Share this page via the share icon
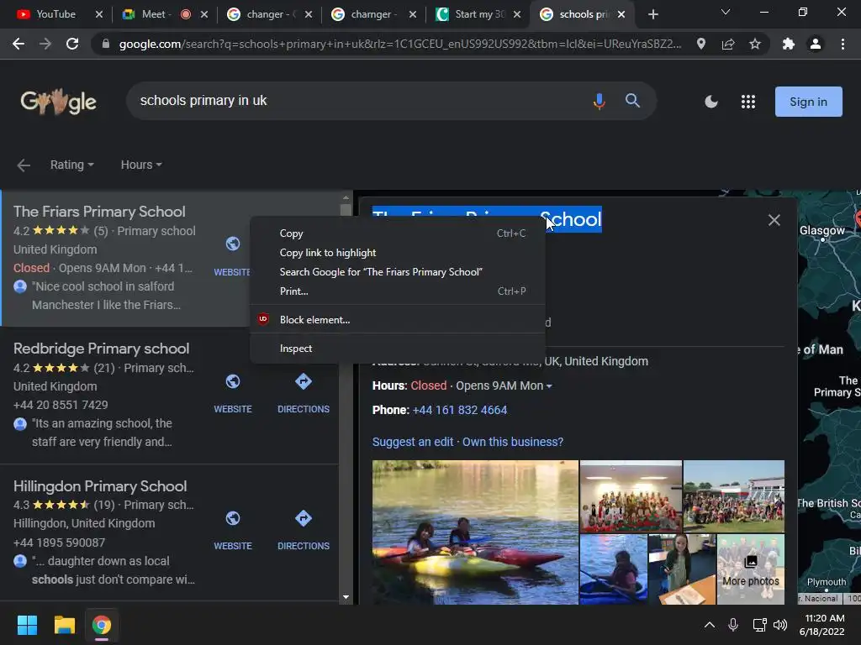861x645 pixels. tap(728, 44)
